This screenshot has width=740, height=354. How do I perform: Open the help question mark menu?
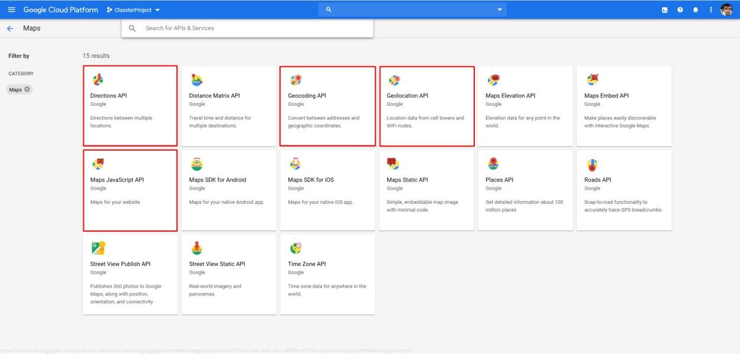tap(680, 10)
